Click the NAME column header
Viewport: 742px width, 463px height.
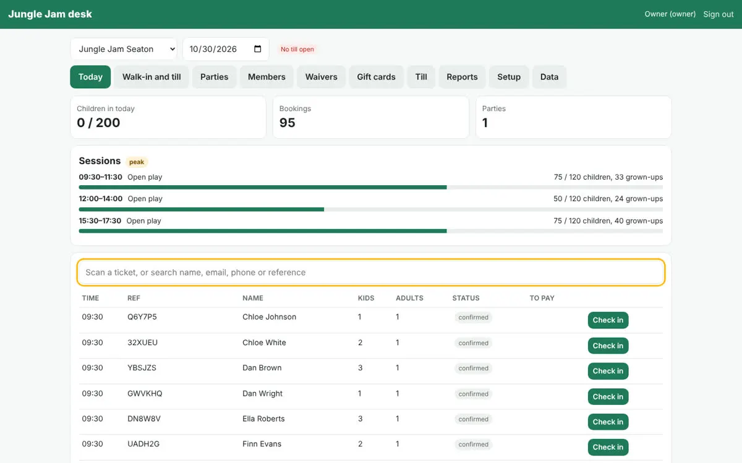pyautogui.click(x=253, y=298)
